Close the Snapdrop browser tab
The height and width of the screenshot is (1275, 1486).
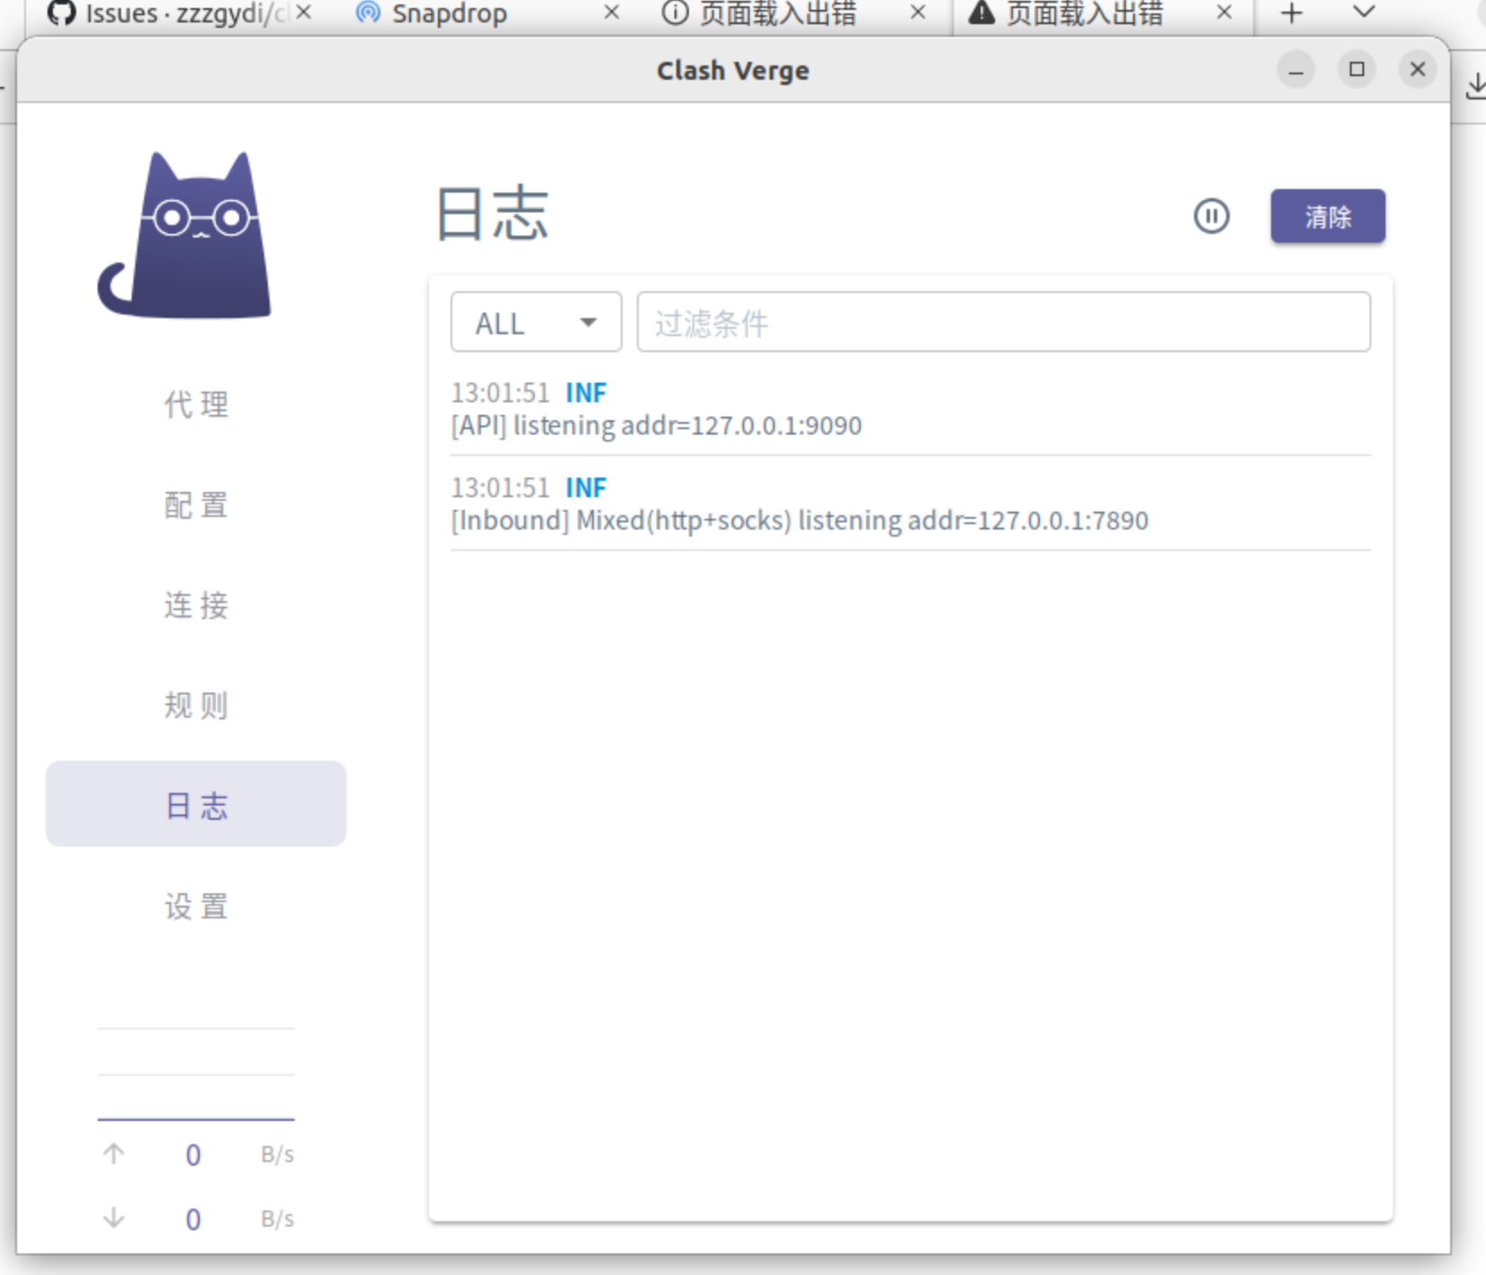point(612,13)
